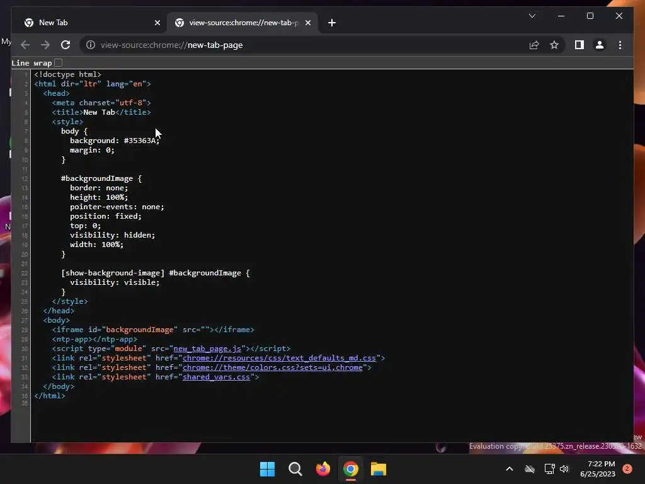Click the forward navigation arrow
Screen dimensions: 645x484
(45, 45)
